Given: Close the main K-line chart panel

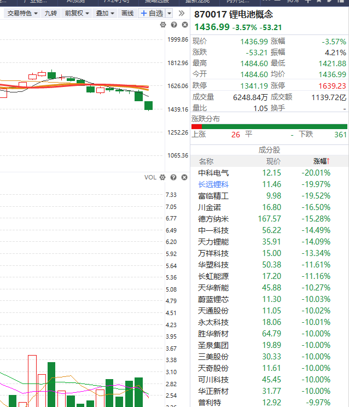Looking at the screenshot, I should pos(185,25).
